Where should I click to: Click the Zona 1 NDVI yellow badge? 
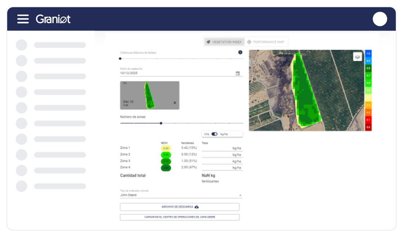click(166, 148)
